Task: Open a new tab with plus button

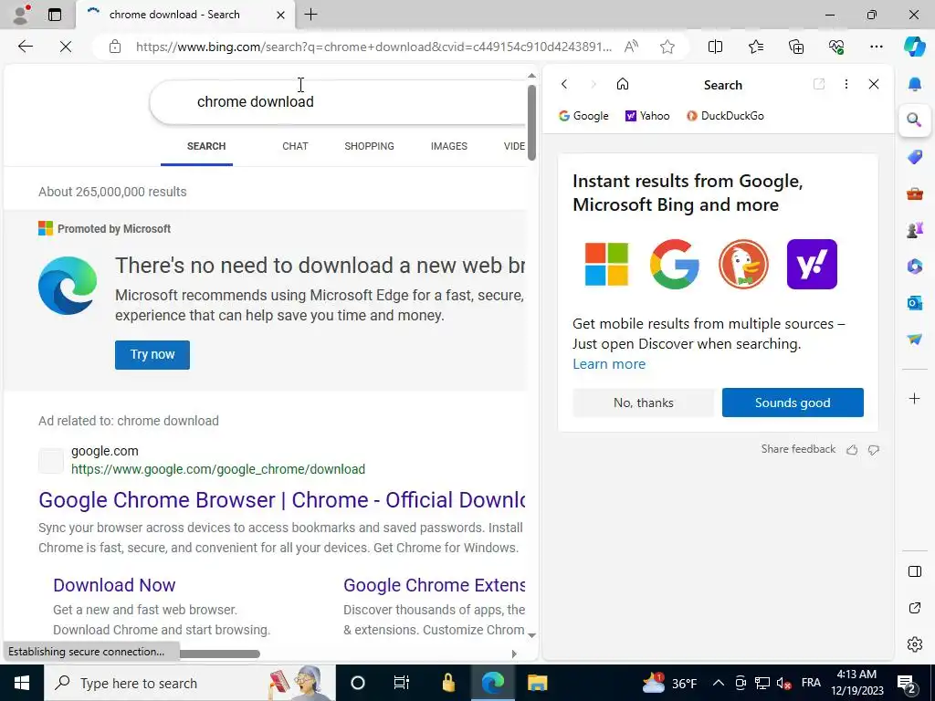Action: (311, 15)
